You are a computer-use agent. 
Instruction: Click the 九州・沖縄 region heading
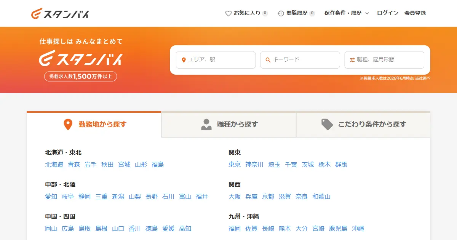pos(244,216)
